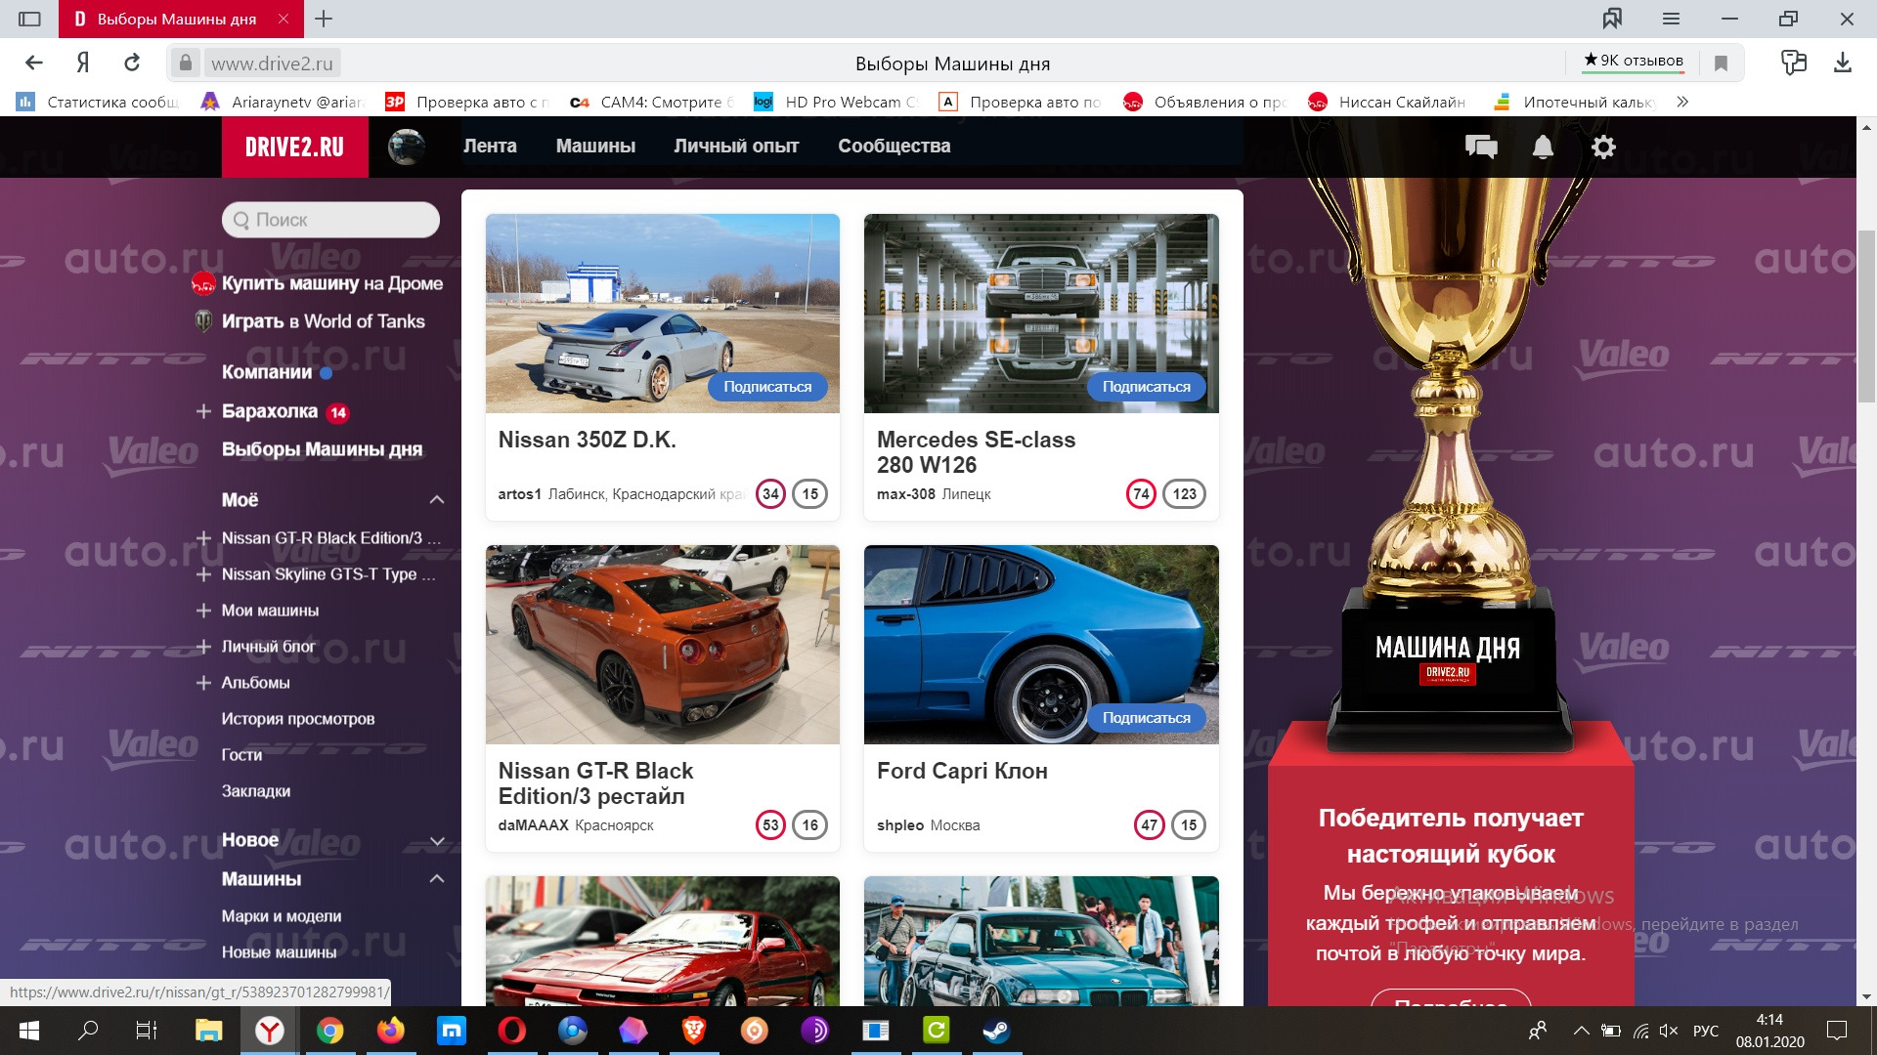Launch Brave browser from the taskbar
1877x1055 pixels.
pos(694,1031)
